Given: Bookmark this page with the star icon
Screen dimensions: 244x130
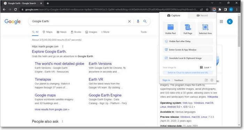Looking at the screenshot, I should pos(207,9).
